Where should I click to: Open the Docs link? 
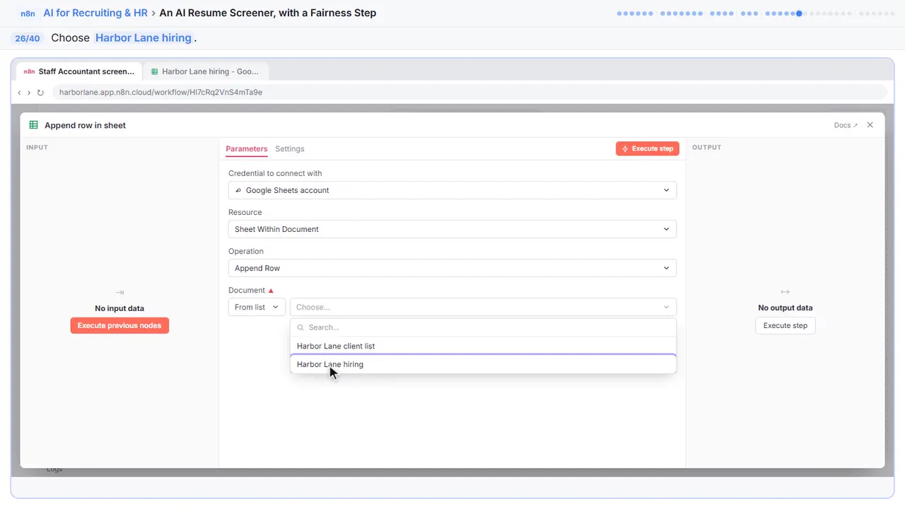[846, 125]
